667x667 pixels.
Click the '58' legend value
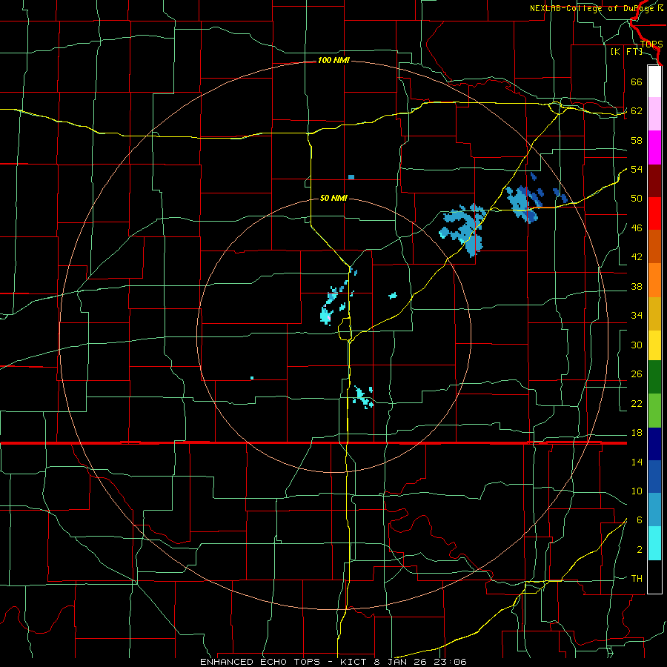[x=637, y=140]
